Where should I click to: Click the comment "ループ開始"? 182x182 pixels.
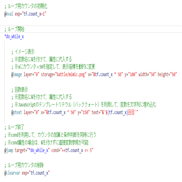click(14, 29)
